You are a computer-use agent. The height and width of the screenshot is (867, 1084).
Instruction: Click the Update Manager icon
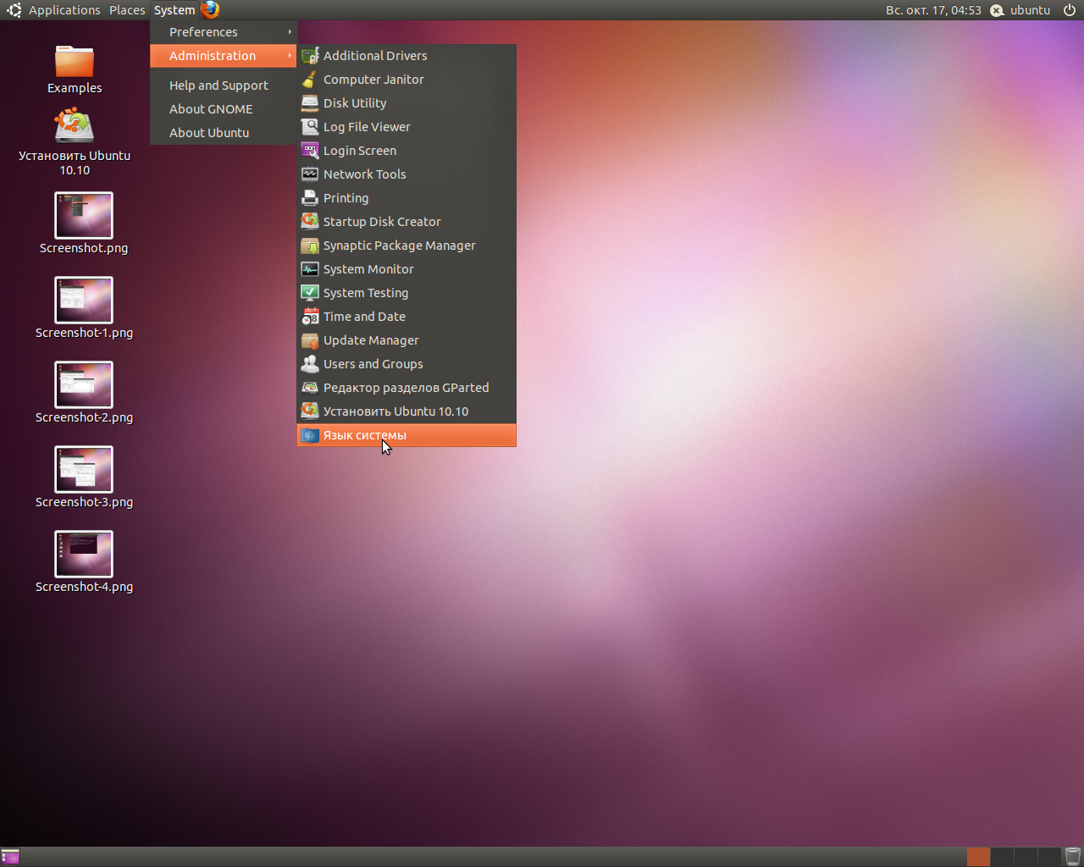coord(310,340)
